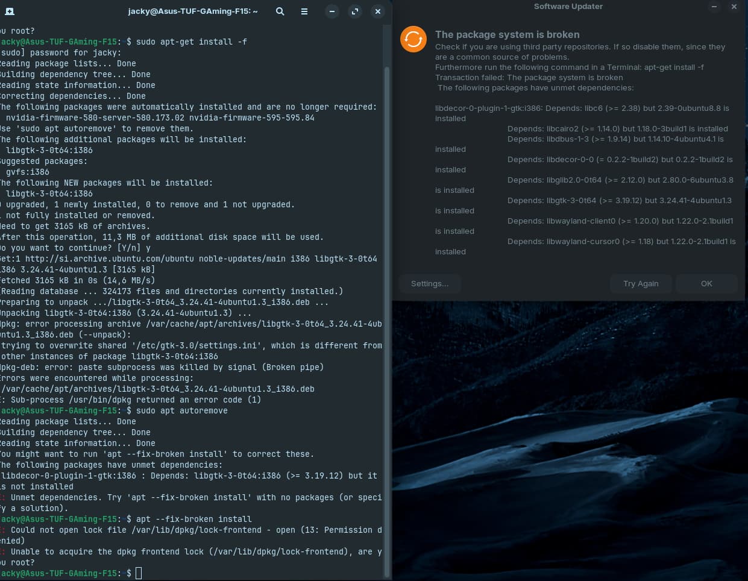Viewport: 748px width, 581px height.
Task: Click the terminal title jacky@Asus-TUF-GAming-F15
Action: pyautogui.click(x=193, y=11)
